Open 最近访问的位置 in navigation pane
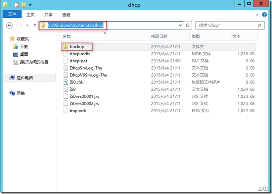This screenshot has height=194, width=272. [34, 62]
